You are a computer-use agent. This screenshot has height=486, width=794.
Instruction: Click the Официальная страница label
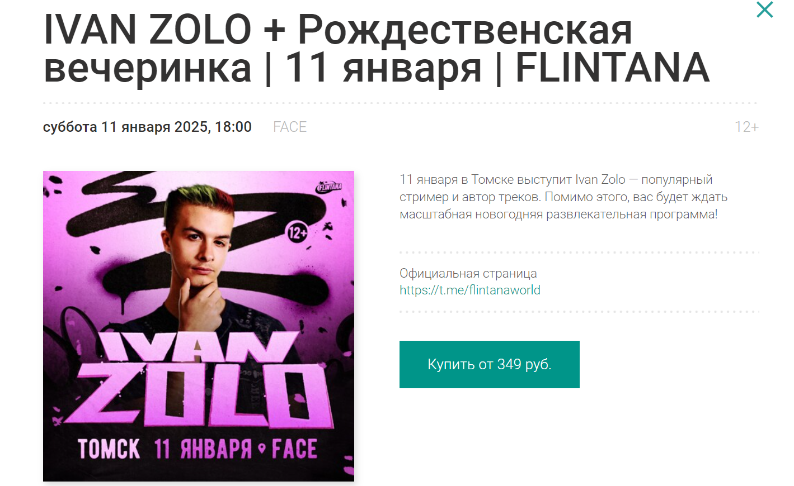468,273
